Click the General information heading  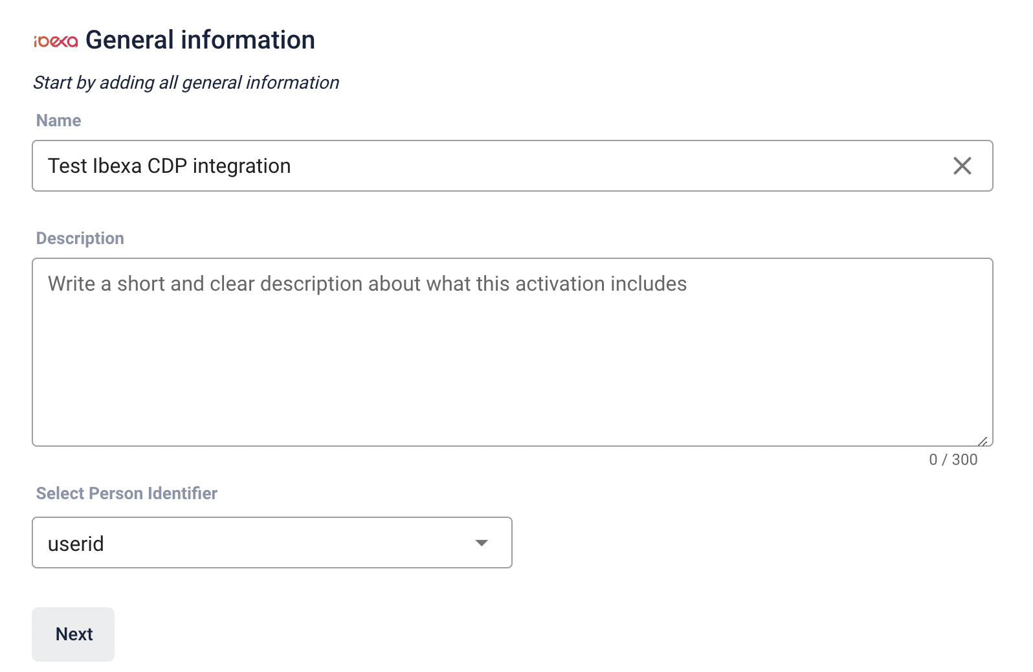point(201,39)
